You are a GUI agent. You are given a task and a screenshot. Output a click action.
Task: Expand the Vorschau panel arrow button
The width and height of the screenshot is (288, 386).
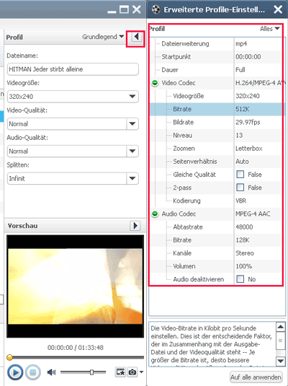coord(135,226)
